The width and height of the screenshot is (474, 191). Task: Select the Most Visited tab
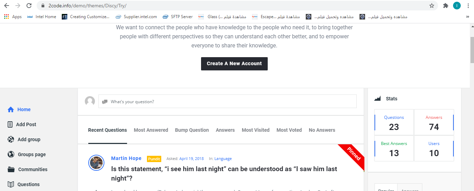pos(255,130)
